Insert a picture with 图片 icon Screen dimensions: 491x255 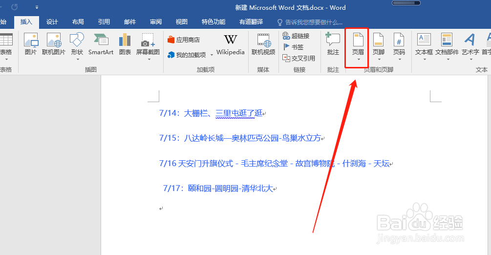click(x=31, y=44)
